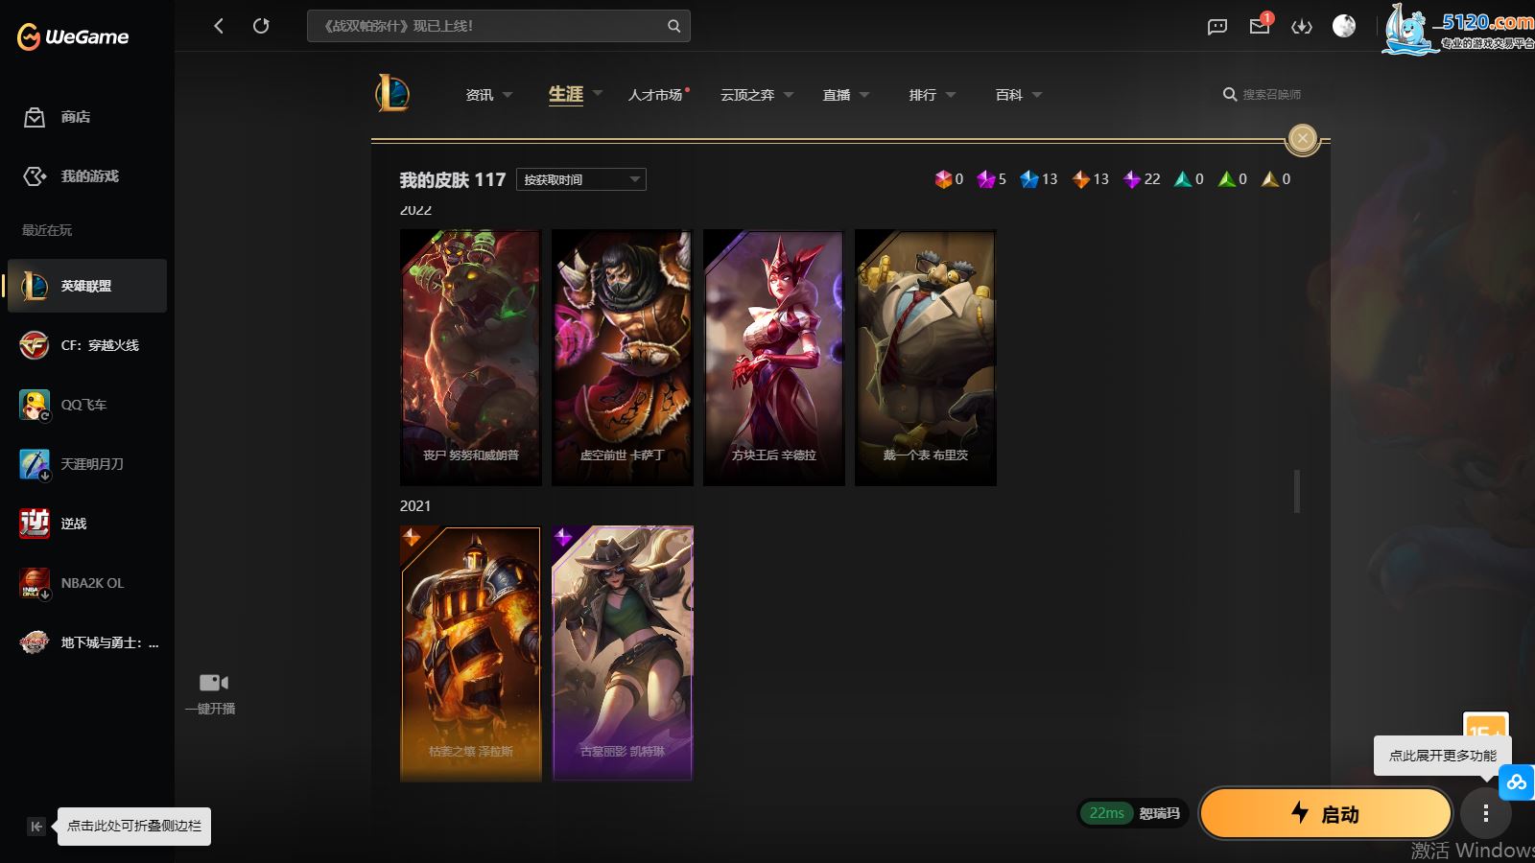Click the 最近在玩 section label
1535x863 pixels.
[x=47, y=230]
